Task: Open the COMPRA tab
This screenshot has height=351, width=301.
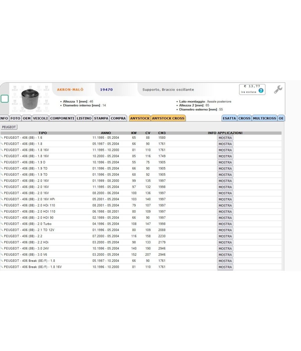Action: click(118, 118)
